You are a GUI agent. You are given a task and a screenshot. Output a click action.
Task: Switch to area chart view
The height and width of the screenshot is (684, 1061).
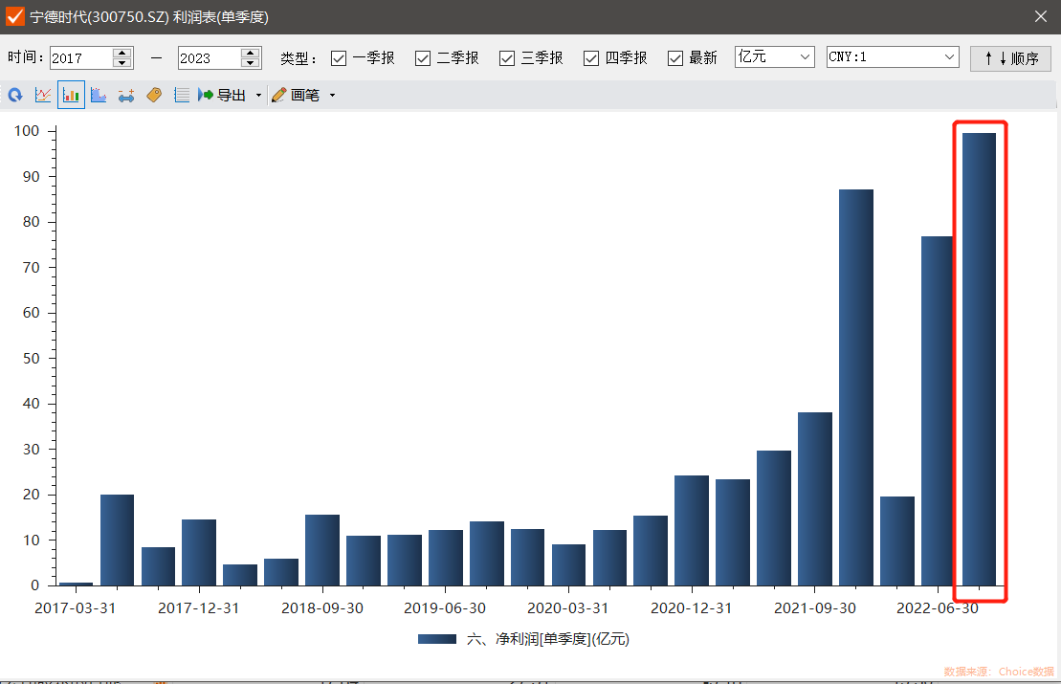[99, 96]
